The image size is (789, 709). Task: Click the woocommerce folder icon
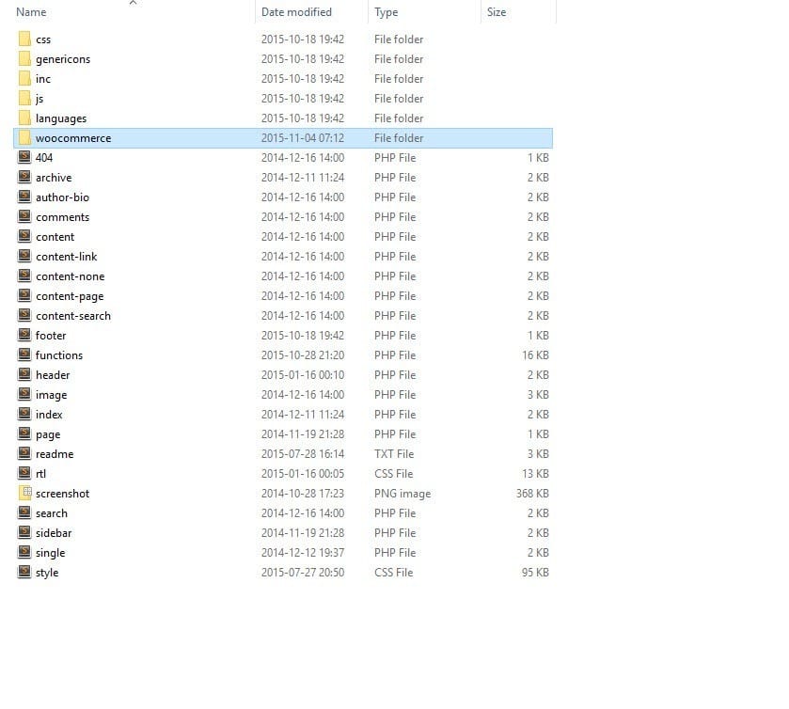24,137
